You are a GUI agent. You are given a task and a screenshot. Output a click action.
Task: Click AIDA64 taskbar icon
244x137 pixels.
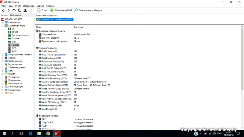pos(57,133)
